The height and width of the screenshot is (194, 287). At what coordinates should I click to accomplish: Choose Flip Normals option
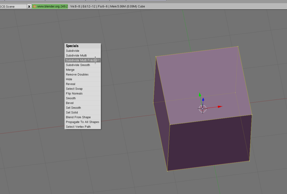(x=83, y=94)
